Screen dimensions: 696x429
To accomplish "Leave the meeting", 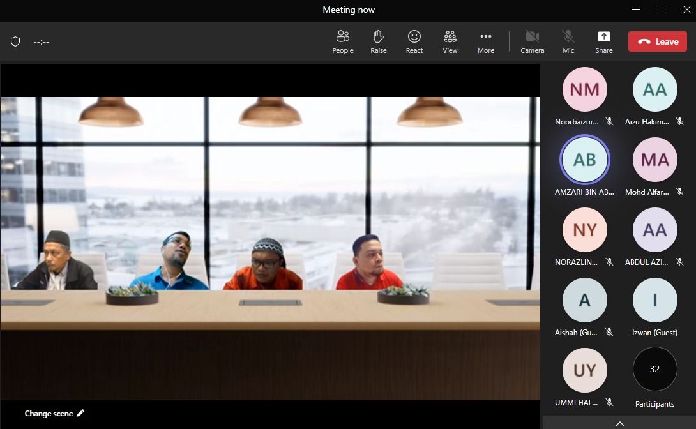I will 658,41.
